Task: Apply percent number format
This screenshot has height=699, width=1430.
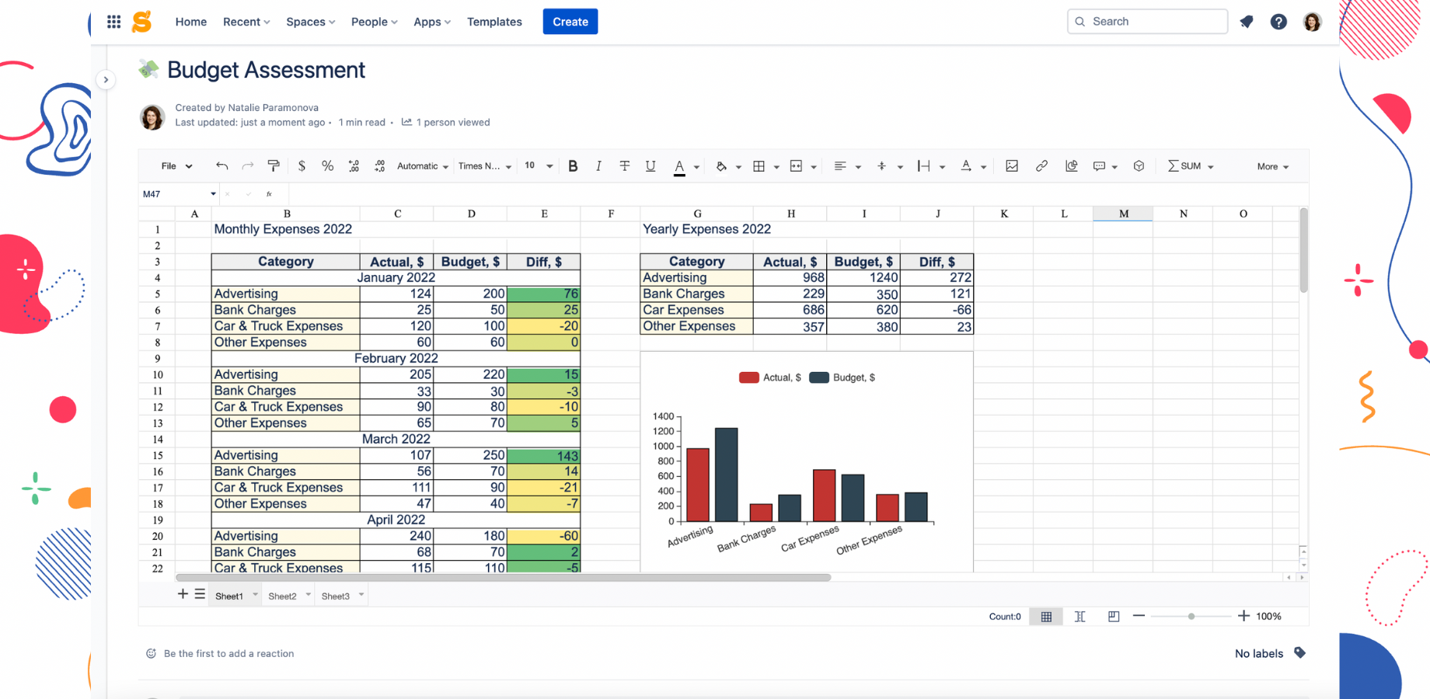Action: [328, 166]
